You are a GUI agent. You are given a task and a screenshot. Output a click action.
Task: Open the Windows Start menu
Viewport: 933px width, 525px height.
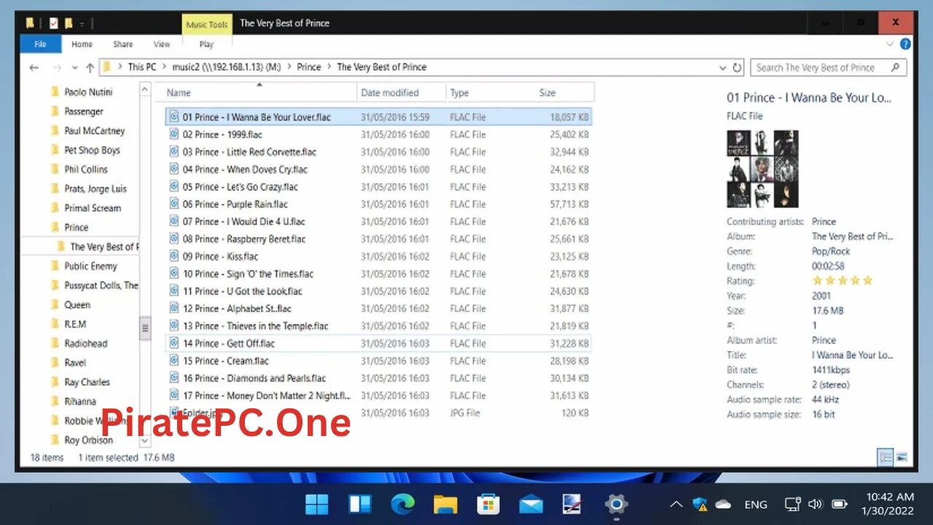[317, 504]
